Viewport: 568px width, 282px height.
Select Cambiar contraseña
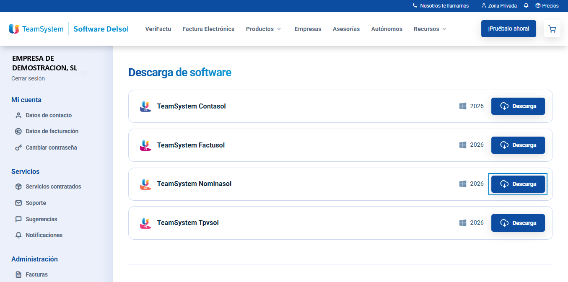coord(51,147)
